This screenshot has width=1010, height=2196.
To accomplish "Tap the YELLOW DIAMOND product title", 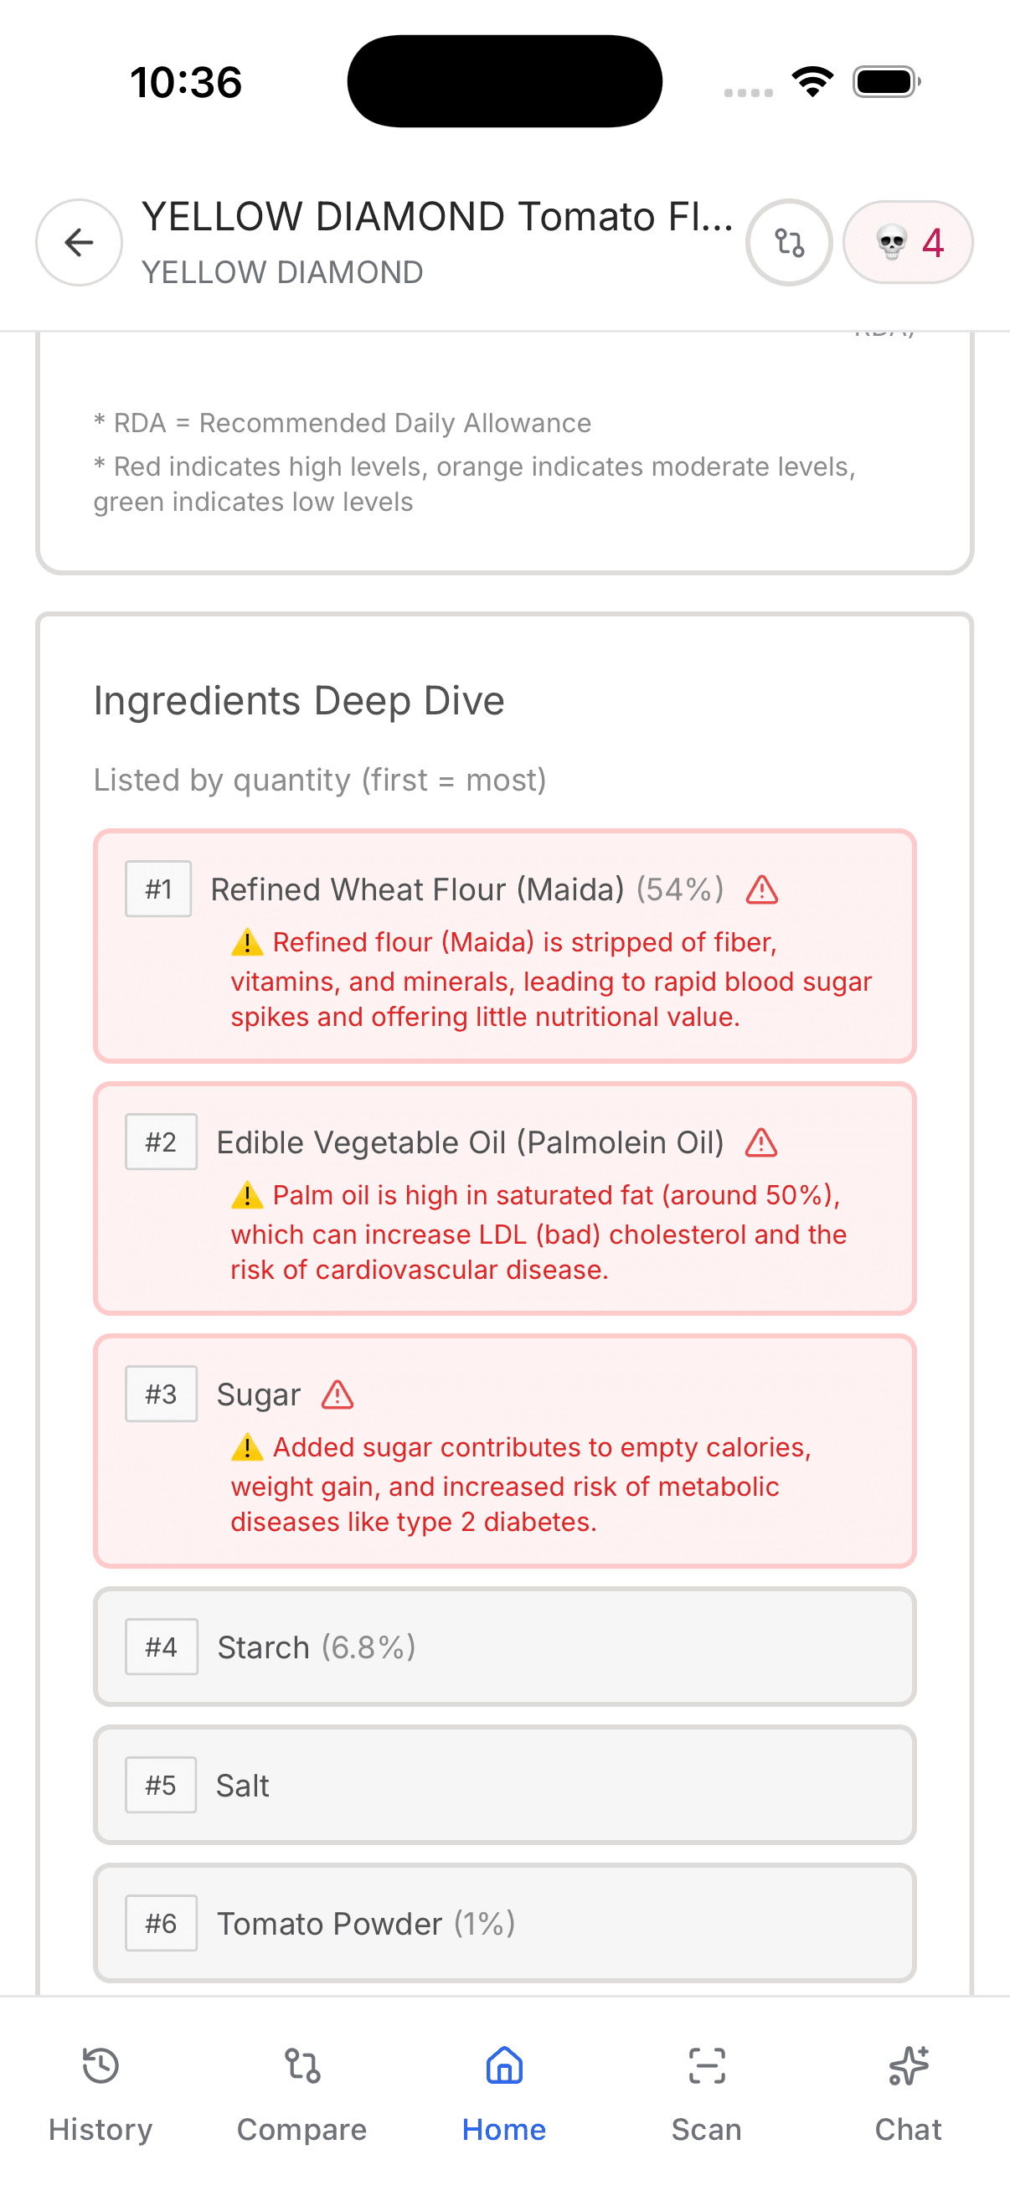I will pos(436,218).
